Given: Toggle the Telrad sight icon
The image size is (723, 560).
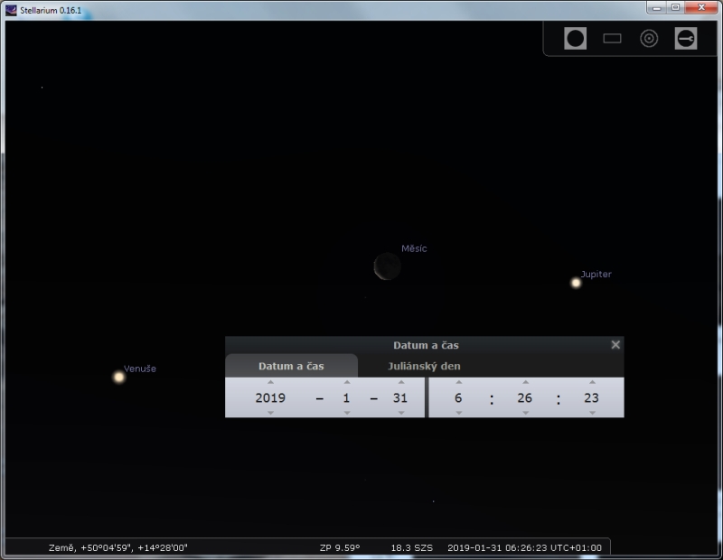Looking at the screenshot, I should 649,38.
